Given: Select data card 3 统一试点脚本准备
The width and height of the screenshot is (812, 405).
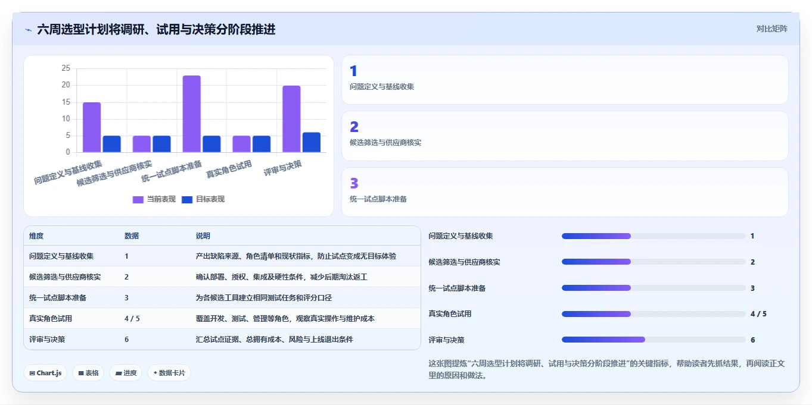Looking at the screenshot, I should pyautogui.click(x=565, y=192).
